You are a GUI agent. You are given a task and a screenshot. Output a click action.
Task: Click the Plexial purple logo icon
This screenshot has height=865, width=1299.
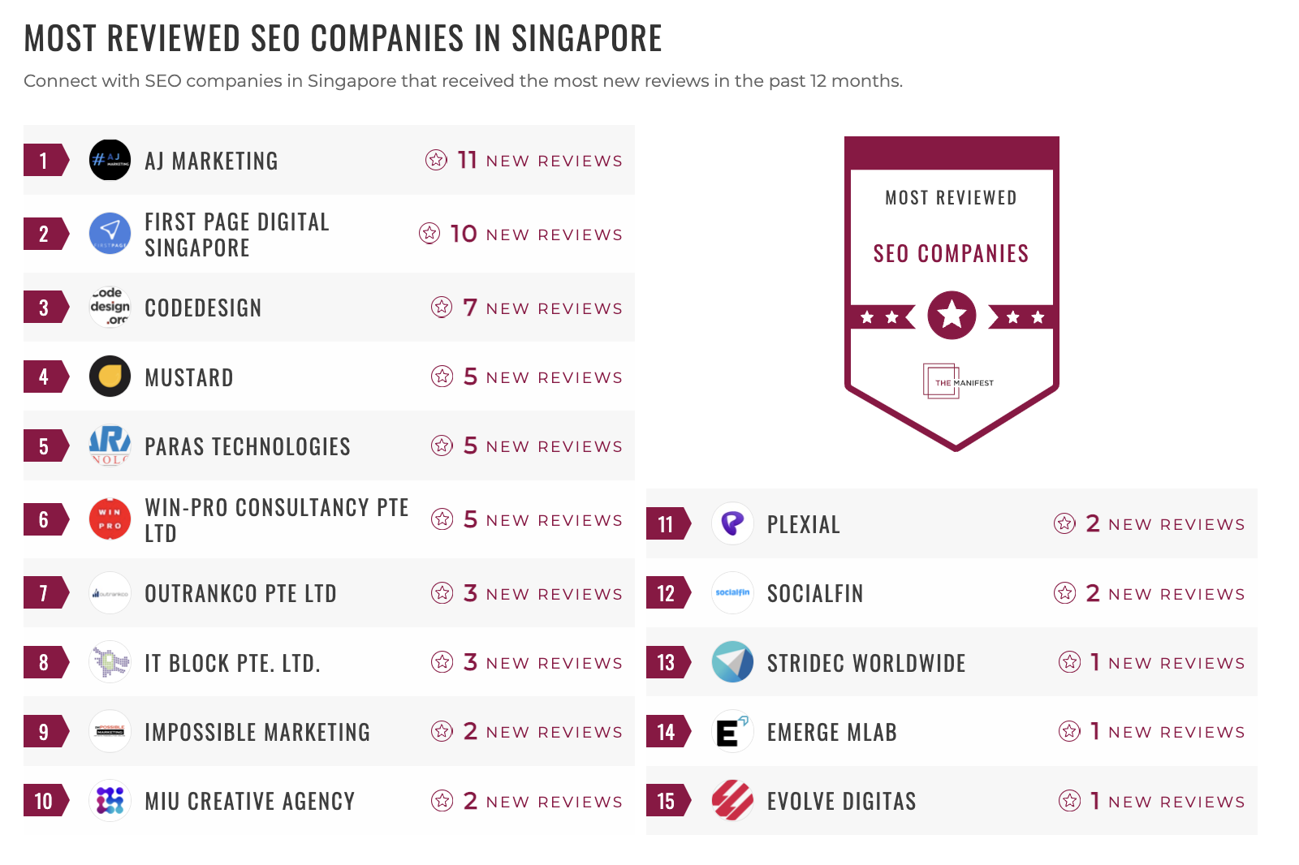[x=732, y=523]
